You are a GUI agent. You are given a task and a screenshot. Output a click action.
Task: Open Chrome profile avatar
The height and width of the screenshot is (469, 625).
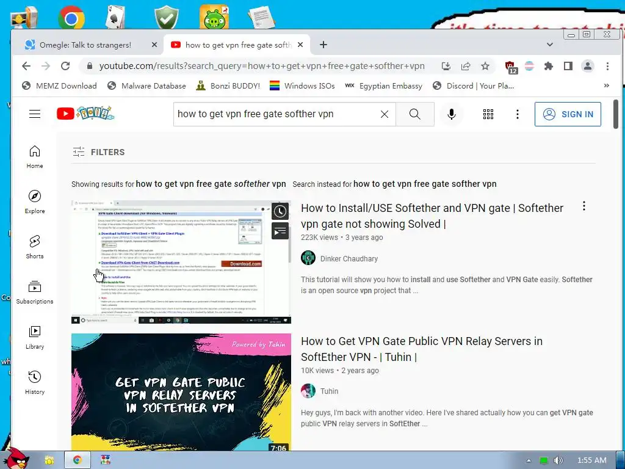tap(588, 66)
